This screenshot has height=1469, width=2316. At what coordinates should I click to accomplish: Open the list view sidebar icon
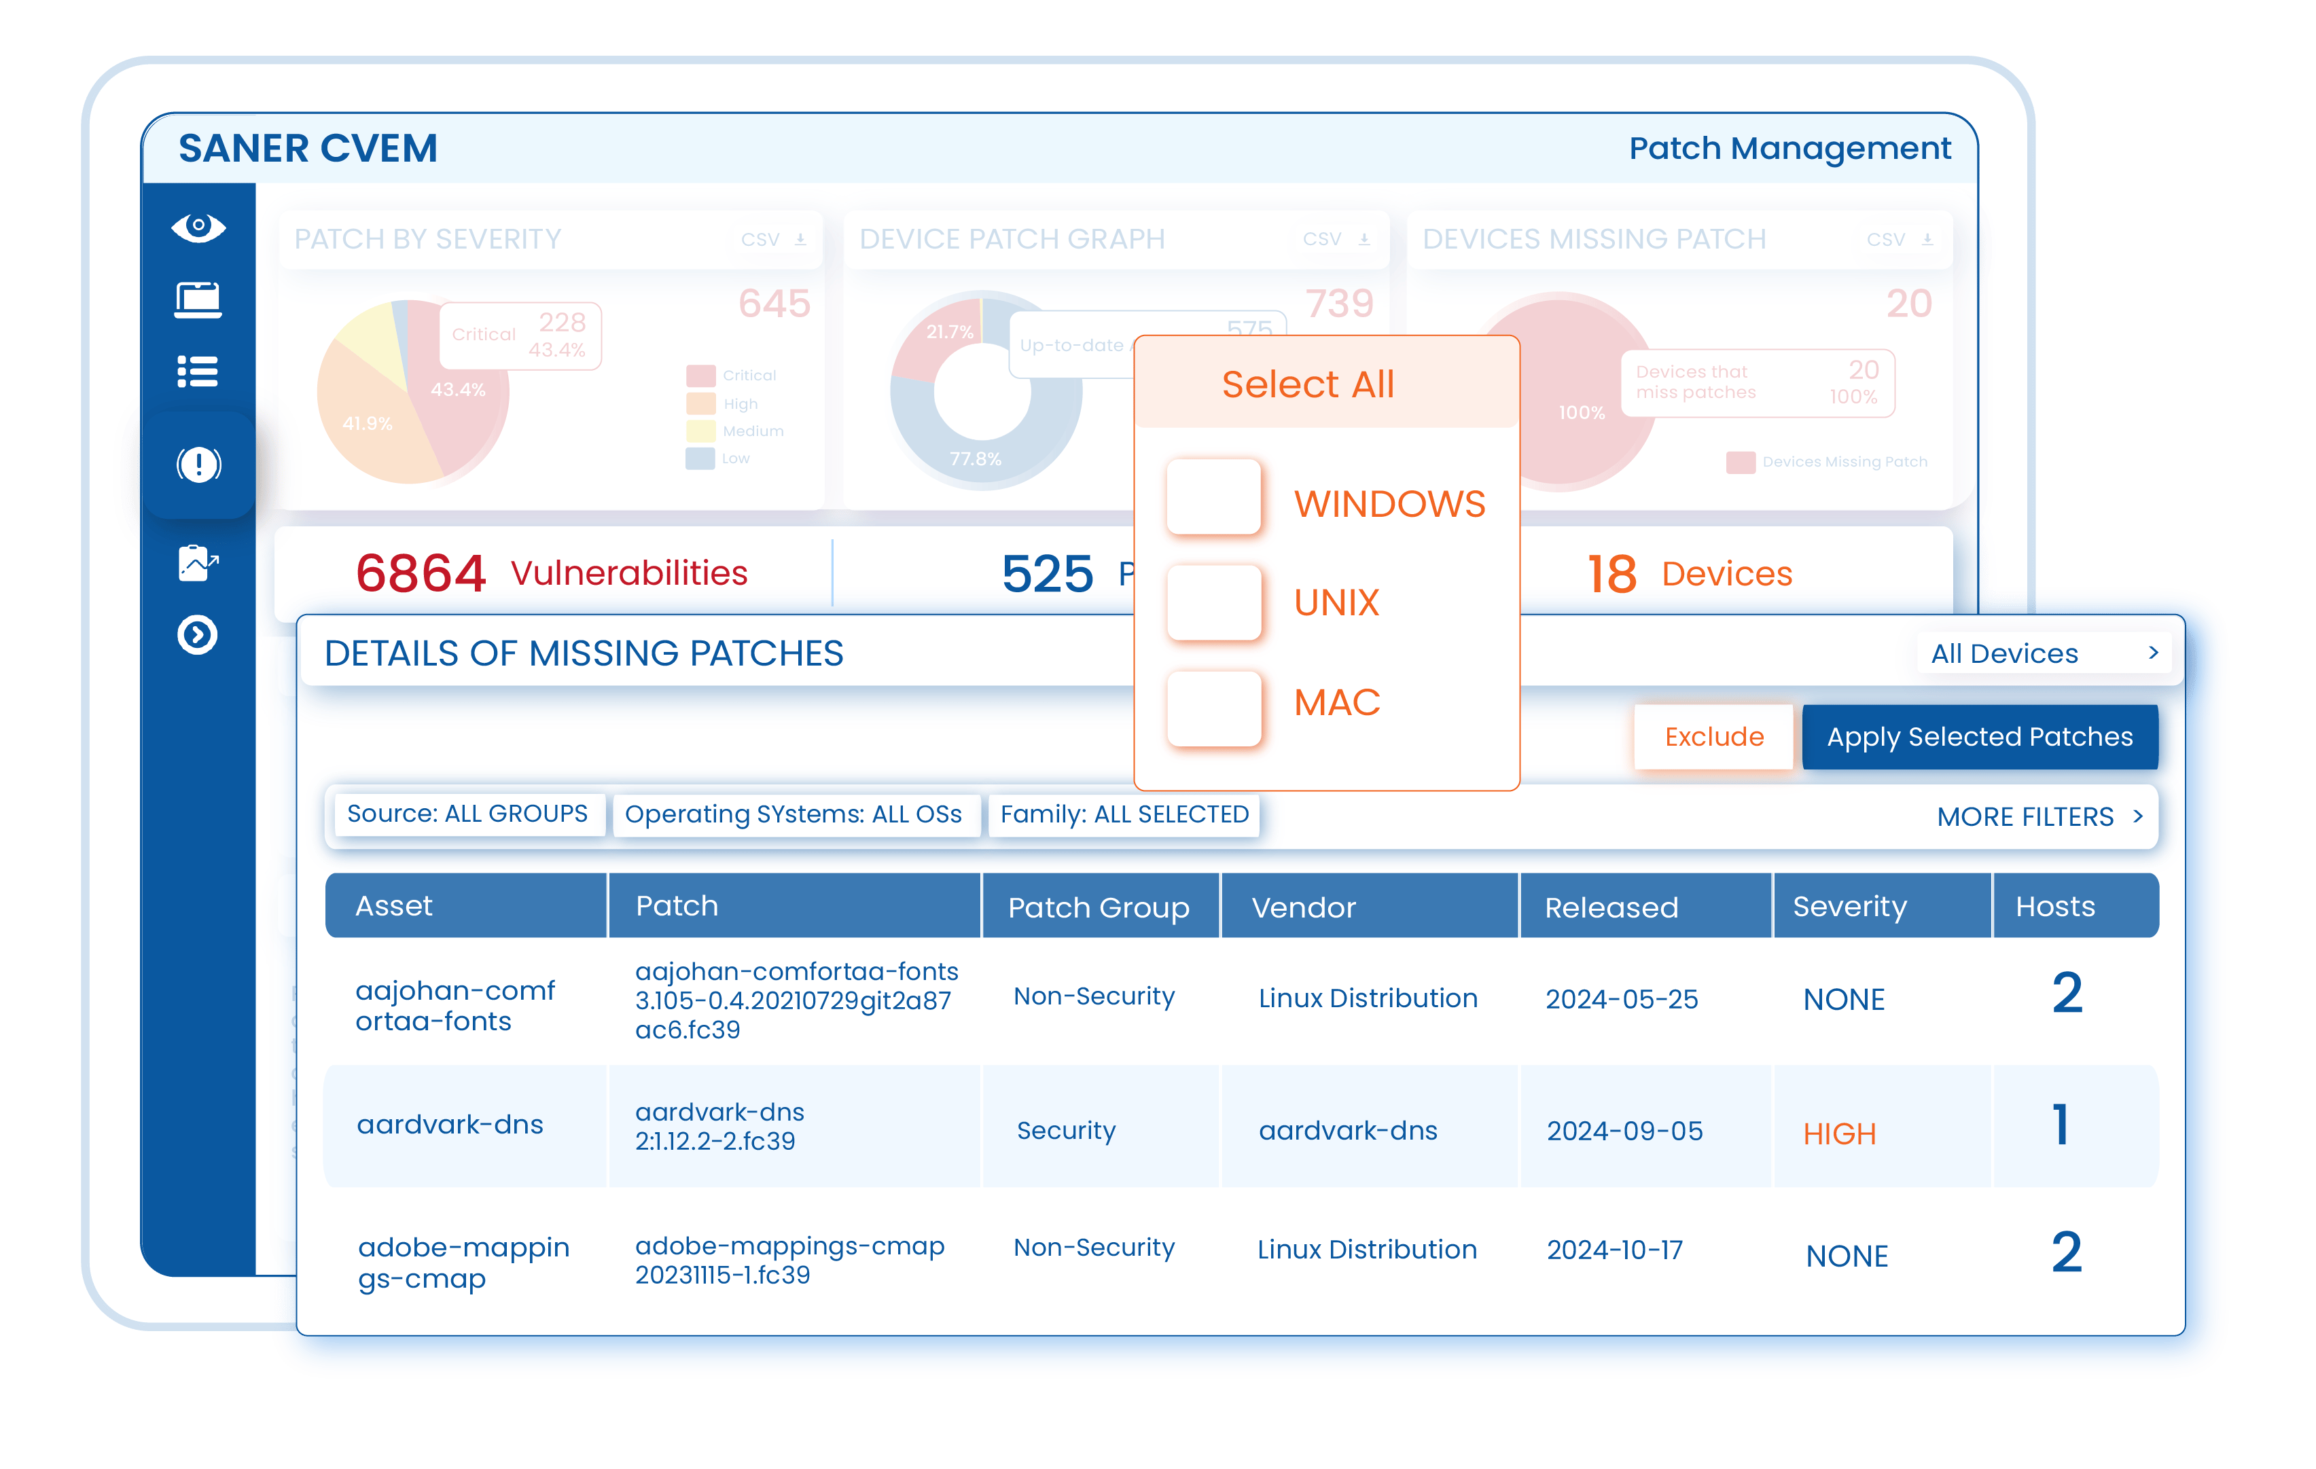[x=198, y=371]
